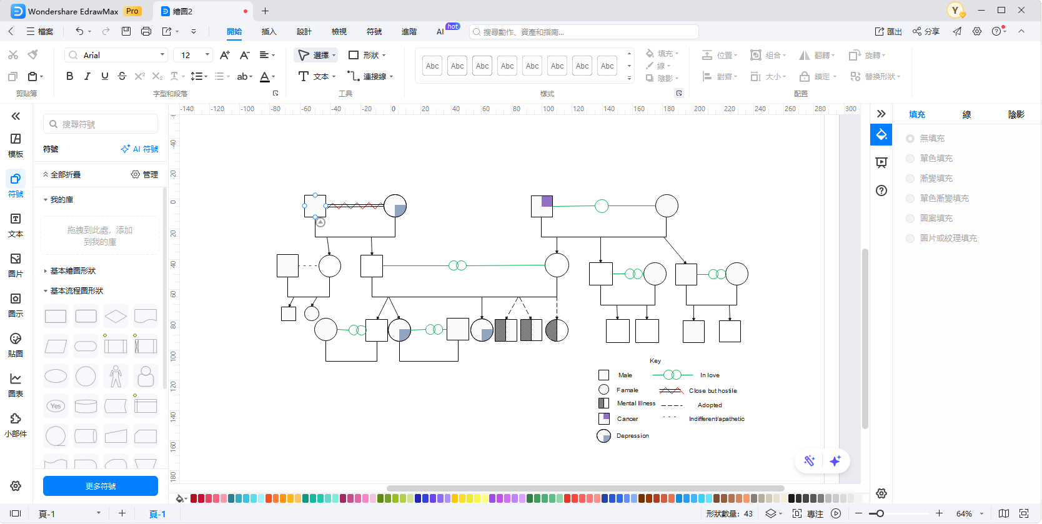Select the 單色填充 solid fill option

910,159
